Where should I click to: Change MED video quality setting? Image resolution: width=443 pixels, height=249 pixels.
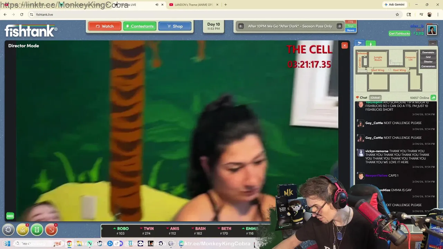[x=10, y=216]
